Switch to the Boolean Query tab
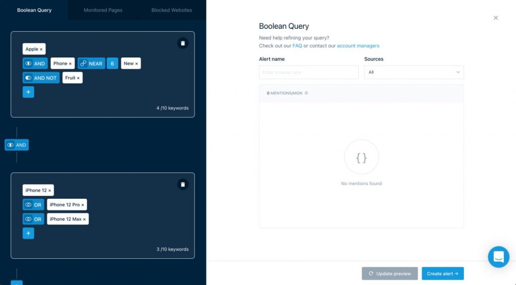Screen dimensions: 516x285 (x=34, y=10)
